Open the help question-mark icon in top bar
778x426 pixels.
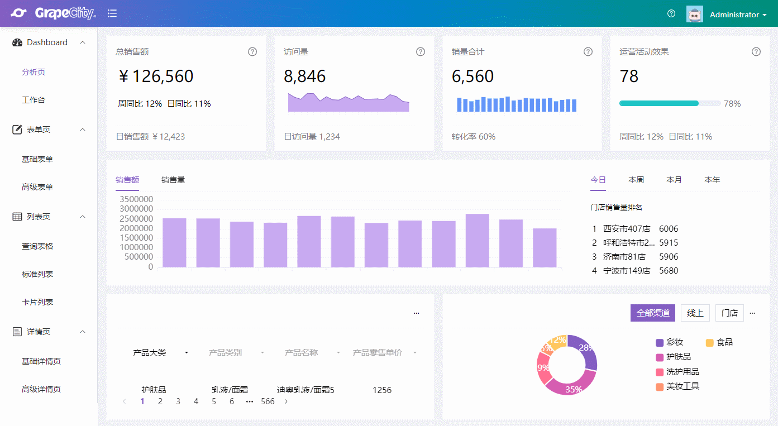coord(671,13)
